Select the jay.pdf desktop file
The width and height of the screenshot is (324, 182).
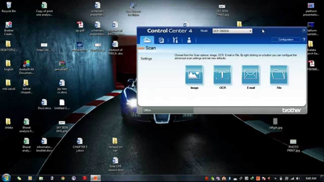click(x=80, y=27)
